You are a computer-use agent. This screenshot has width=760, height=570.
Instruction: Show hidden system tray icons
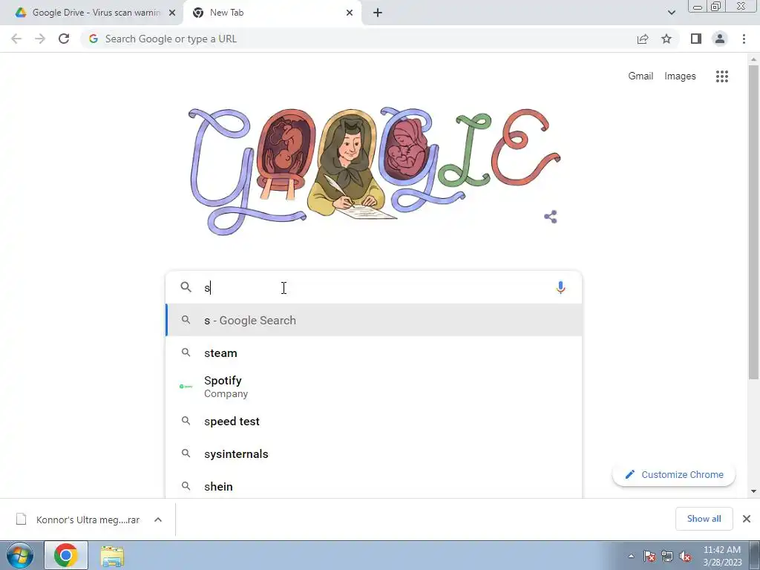[x=631, y=556]
